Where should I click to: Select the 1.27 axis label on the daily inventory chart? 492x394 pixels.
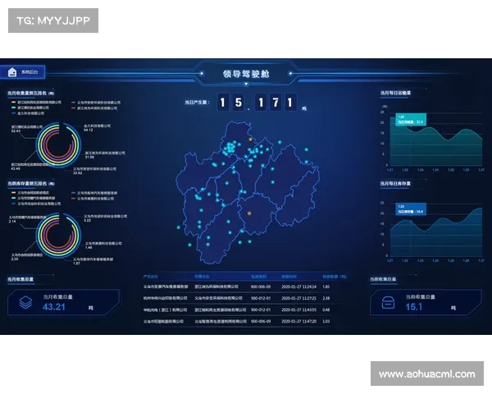(x=481, y=260)
